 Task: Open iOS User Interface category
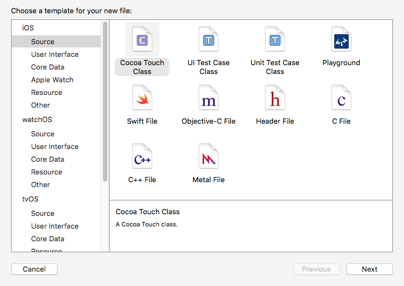(x=55, y=54)
